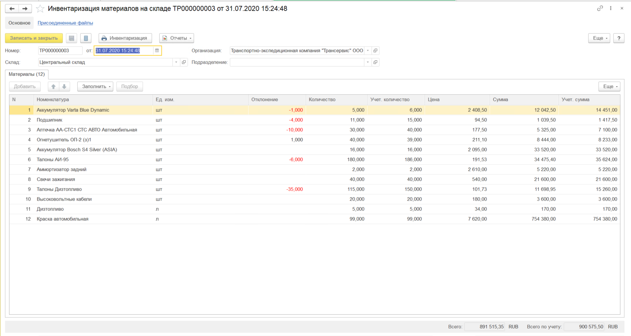The image size is (631, 336).
Task: Open the Организация card icon
Action: point(375,51)
